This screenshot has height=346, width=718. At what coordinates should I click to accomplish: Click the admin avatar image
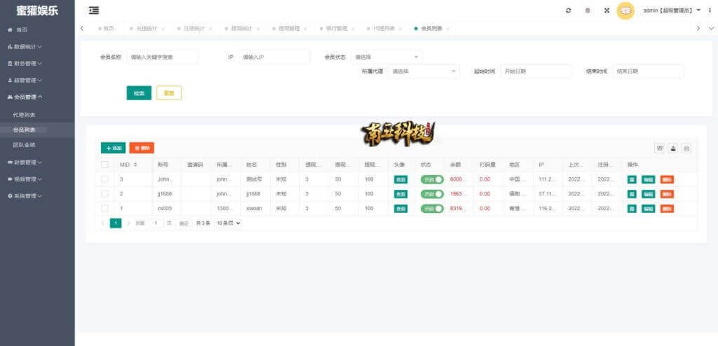click(625, 11)
